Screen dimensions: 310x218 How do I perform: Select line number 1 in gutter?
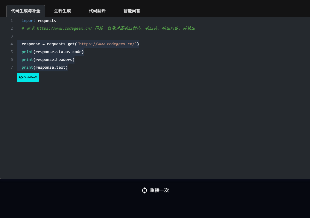pos(12,21)
